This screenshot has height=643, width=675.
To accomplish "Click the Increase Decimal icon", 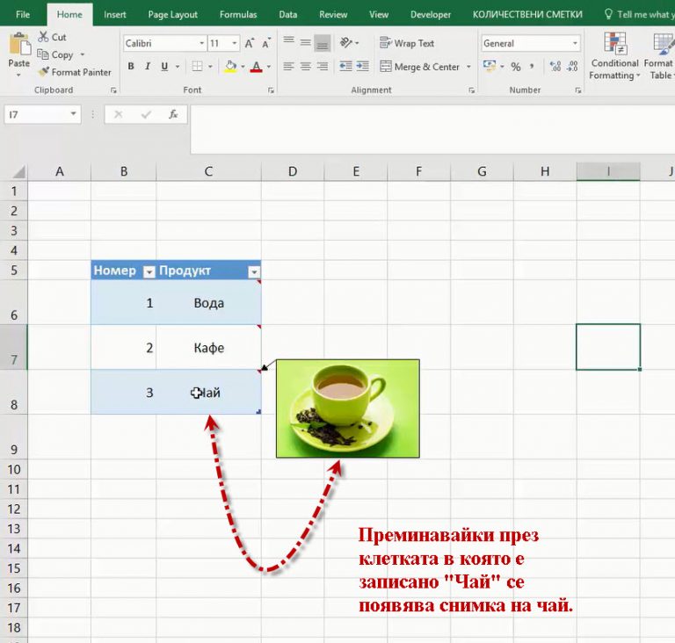I will coord(555,66).
